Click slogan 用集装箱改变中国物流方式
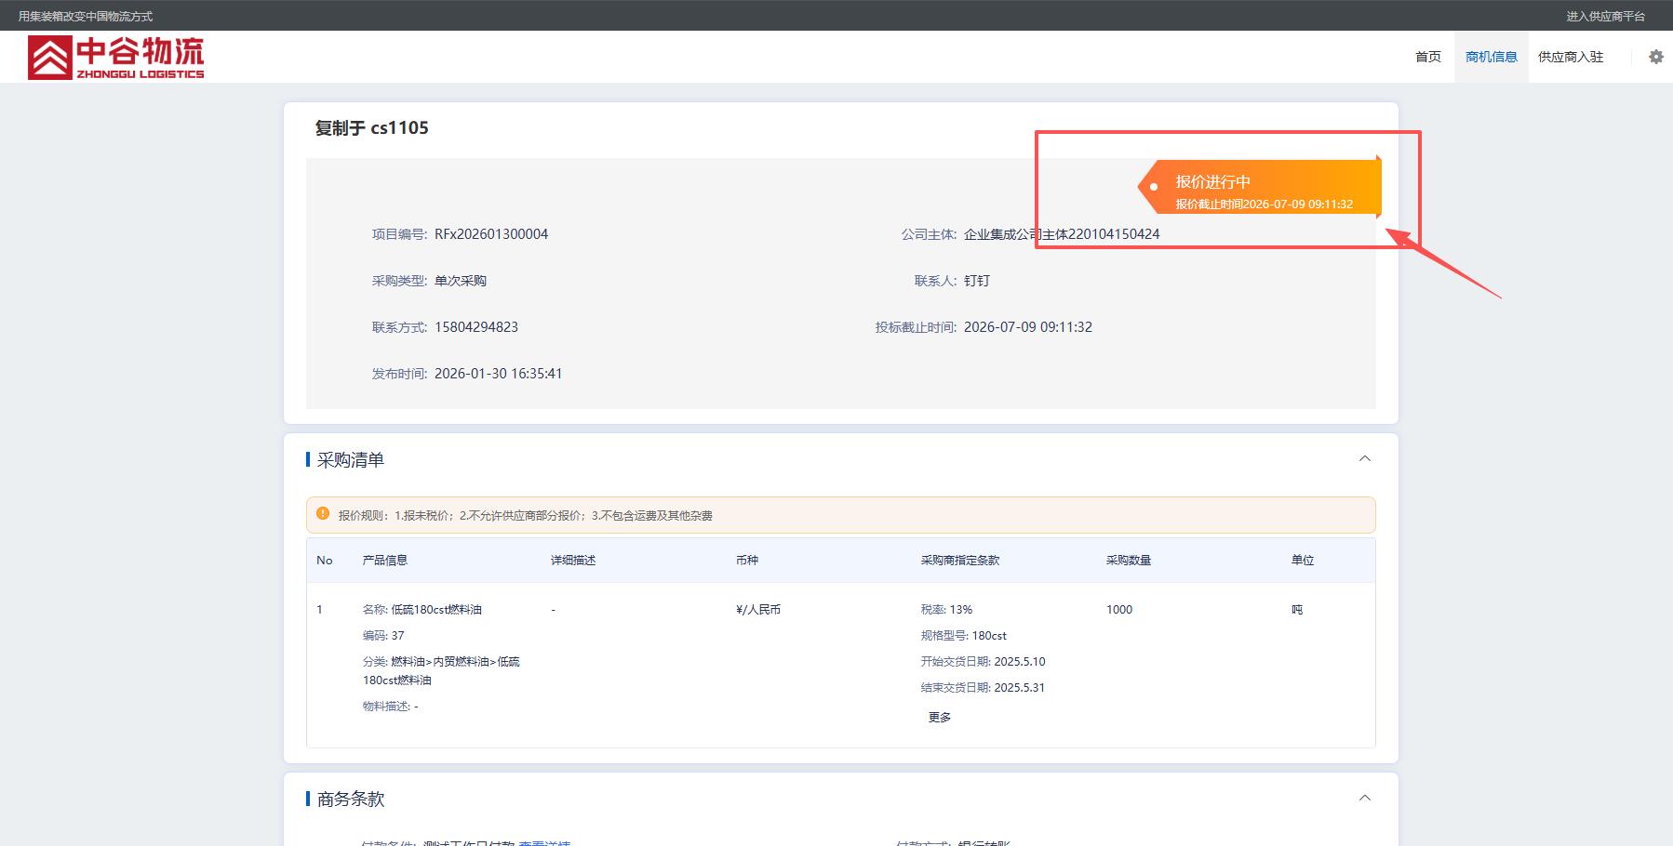1673x846 pixels. pos(86,16)
